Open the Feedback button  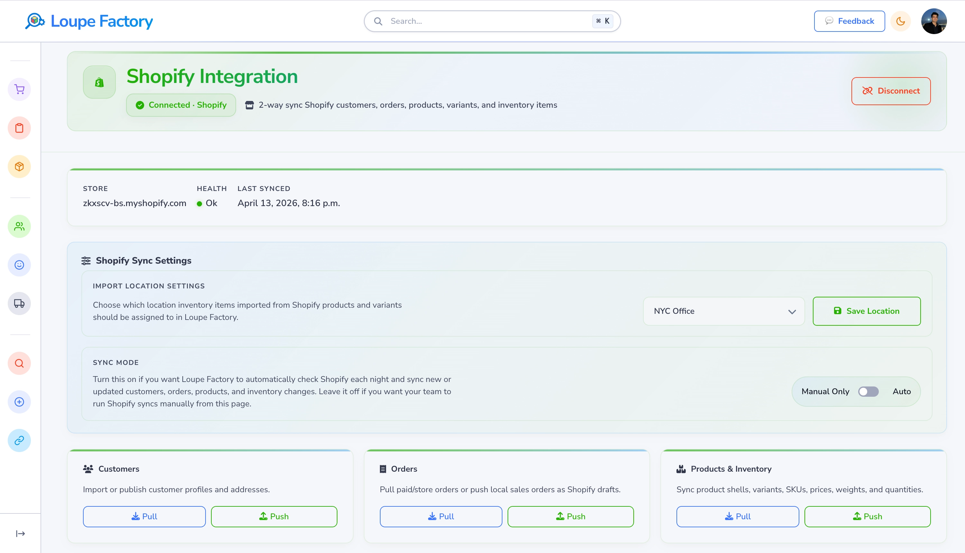tap(849, 21)
